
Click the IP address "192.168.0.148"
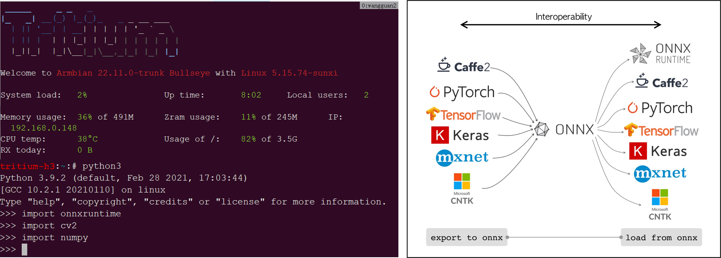tap(44, 128)
